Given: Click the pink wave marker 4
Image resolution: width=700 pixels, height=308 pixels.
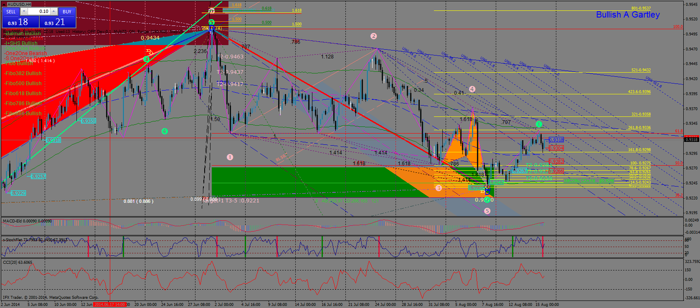Looking at the screenshot, I should coord(472,89).
